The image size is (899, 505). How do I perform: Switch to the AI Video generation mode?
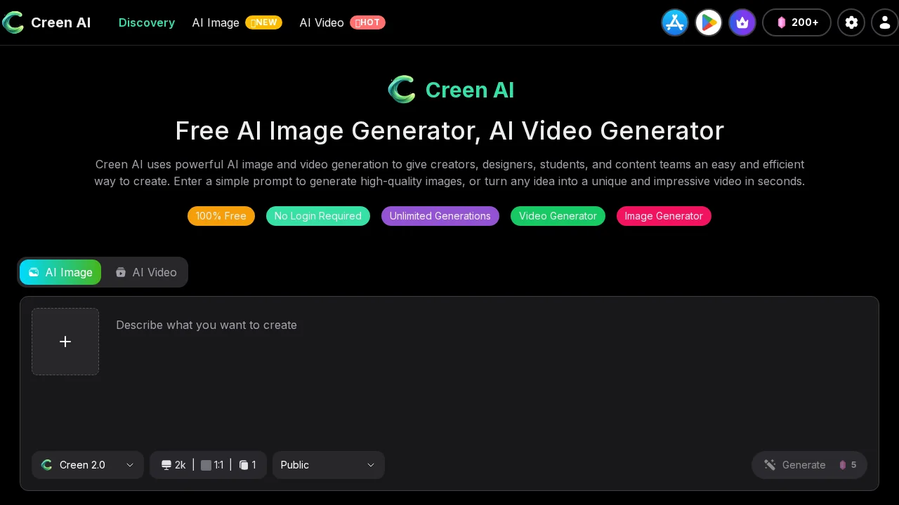[146, 272]
